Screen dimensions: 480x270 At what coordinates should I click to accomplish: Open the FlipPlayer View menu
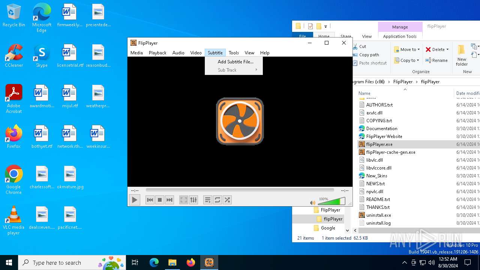pos(249,53)
